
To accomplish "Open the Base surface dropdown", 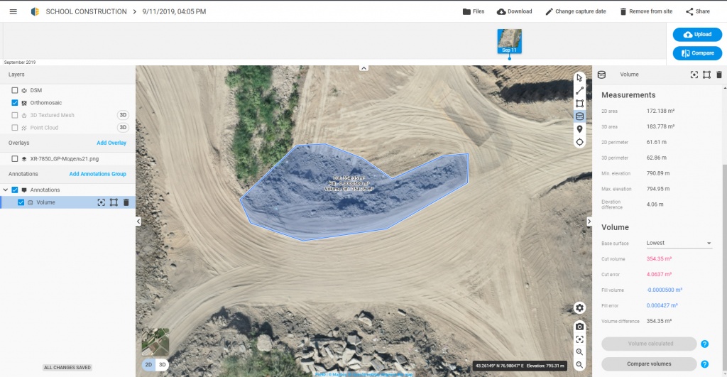I will point(678,244).
